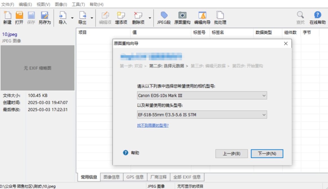
Task: Switch to the GPS 信息 tab
Action: (x=135, y=177)
